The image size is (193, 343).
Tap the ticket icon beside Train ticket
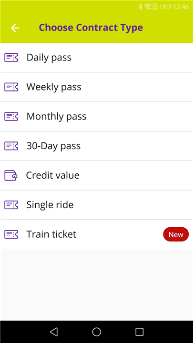11,234
